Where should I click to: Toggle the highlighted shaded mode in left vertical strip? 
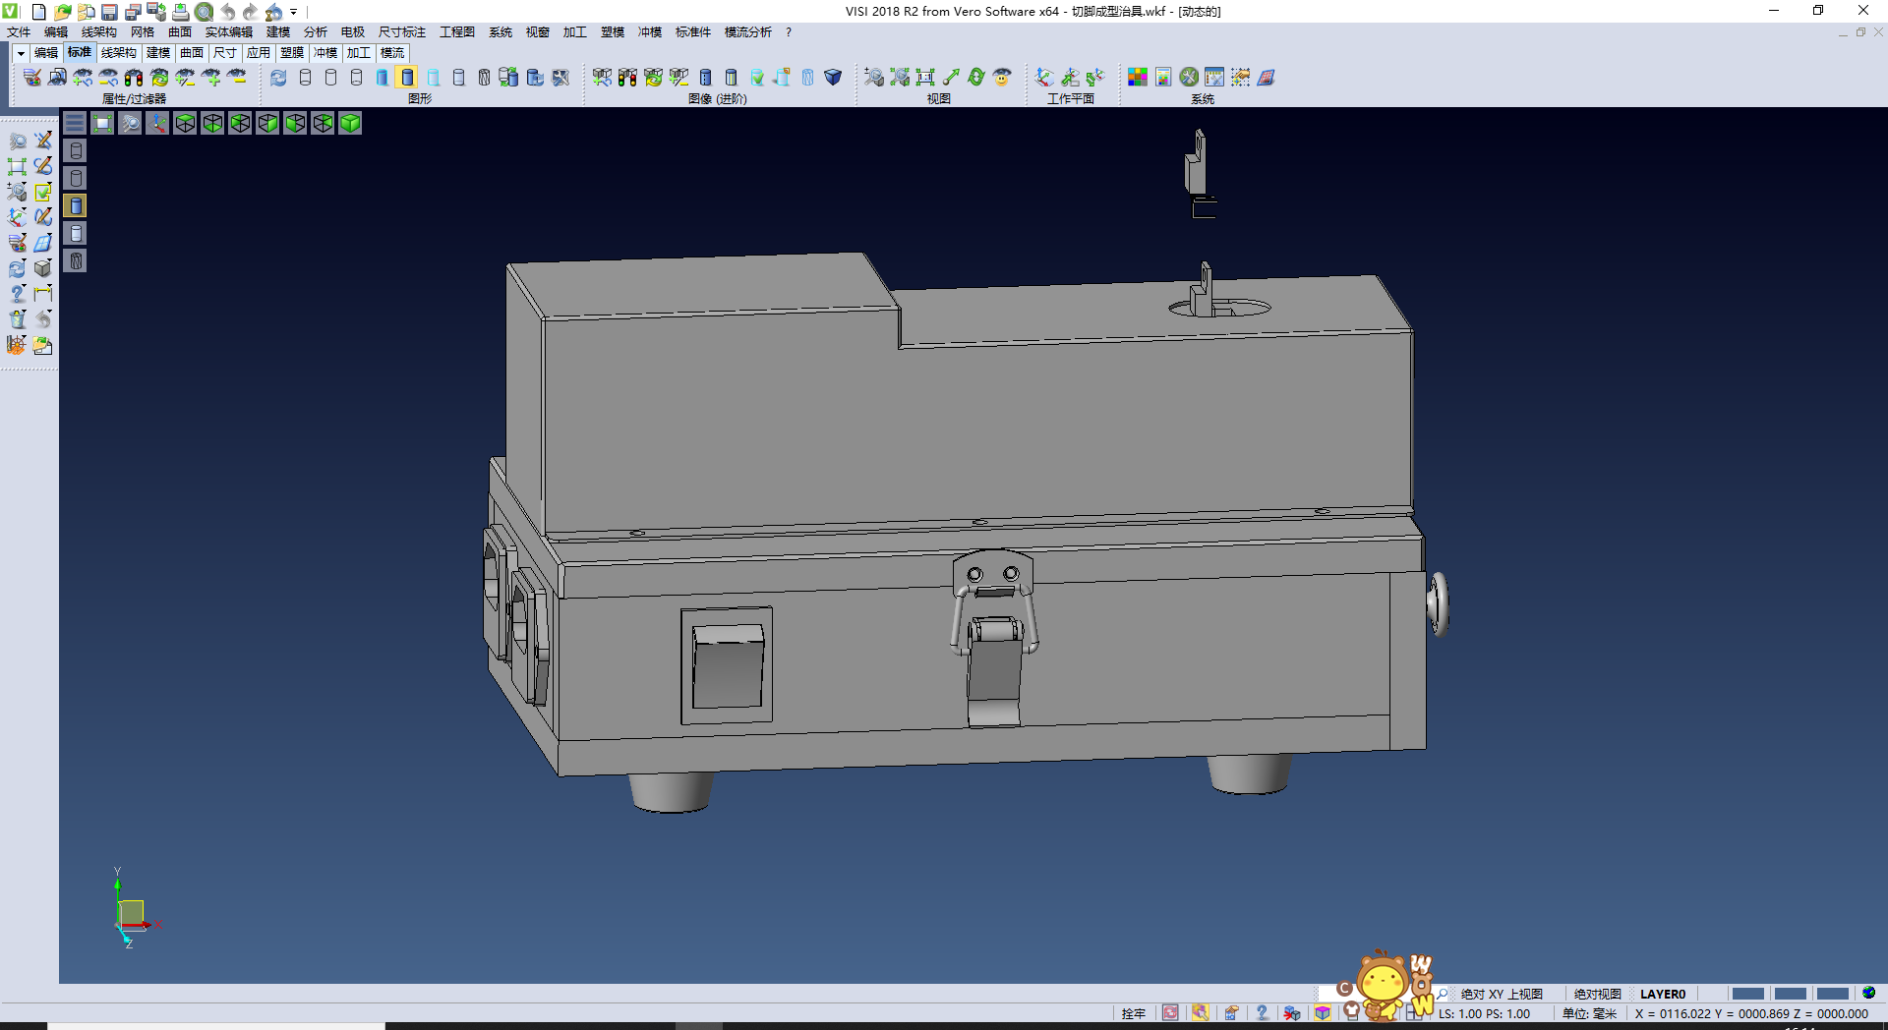(x=76, y=205)
